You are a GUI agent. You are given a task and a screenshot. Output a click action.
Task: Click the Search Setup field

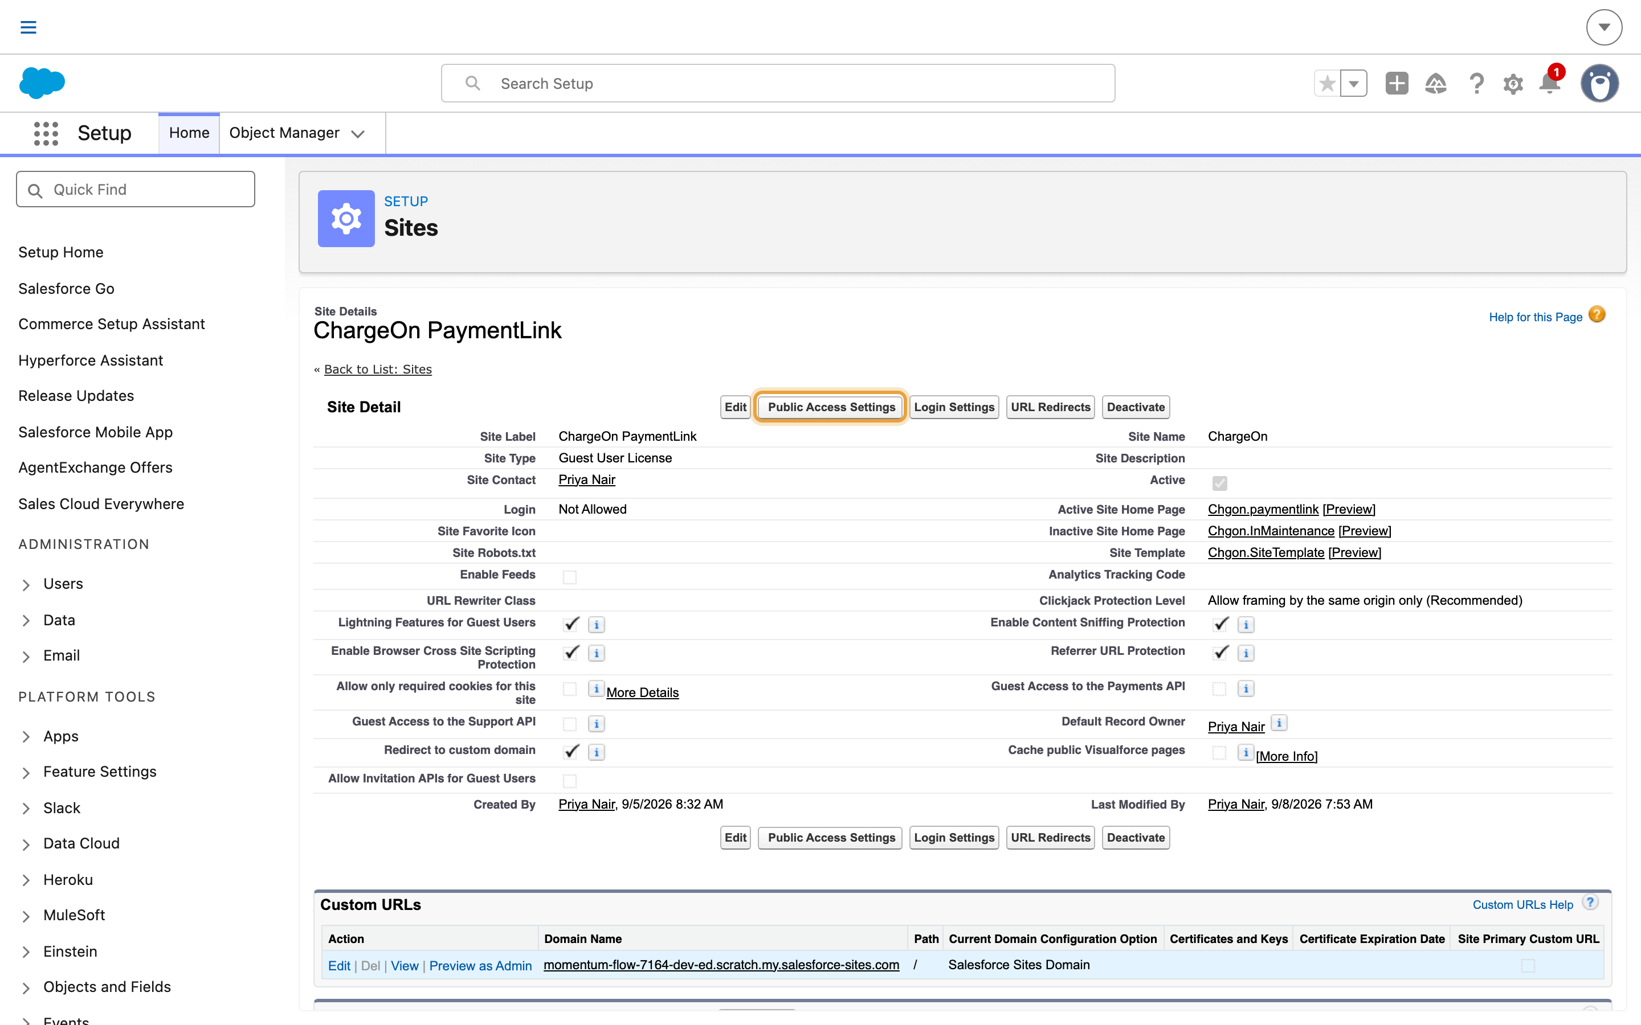click(778, 83)
